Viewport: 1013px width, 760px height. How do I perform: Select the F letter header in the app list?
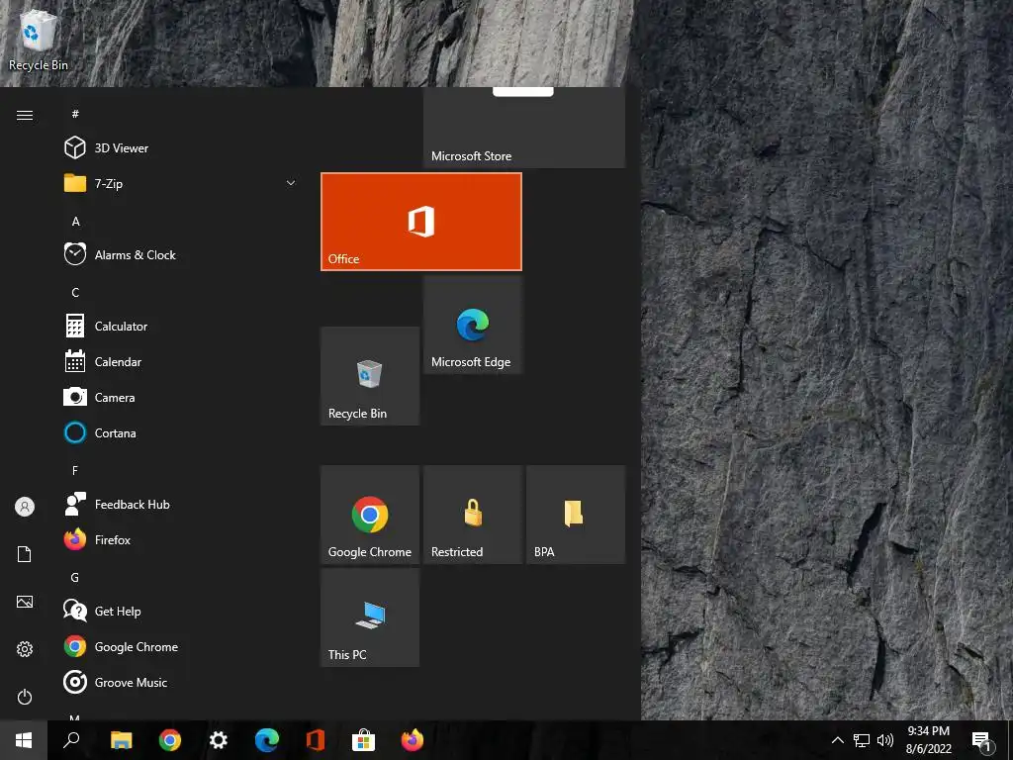[x=75, y=470]
